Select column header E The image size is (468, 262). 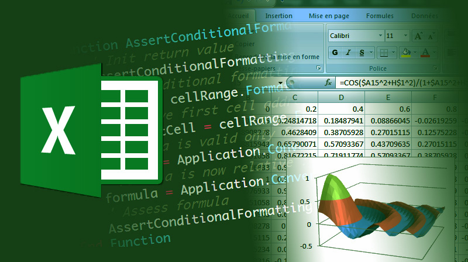[x=388, y=97]
